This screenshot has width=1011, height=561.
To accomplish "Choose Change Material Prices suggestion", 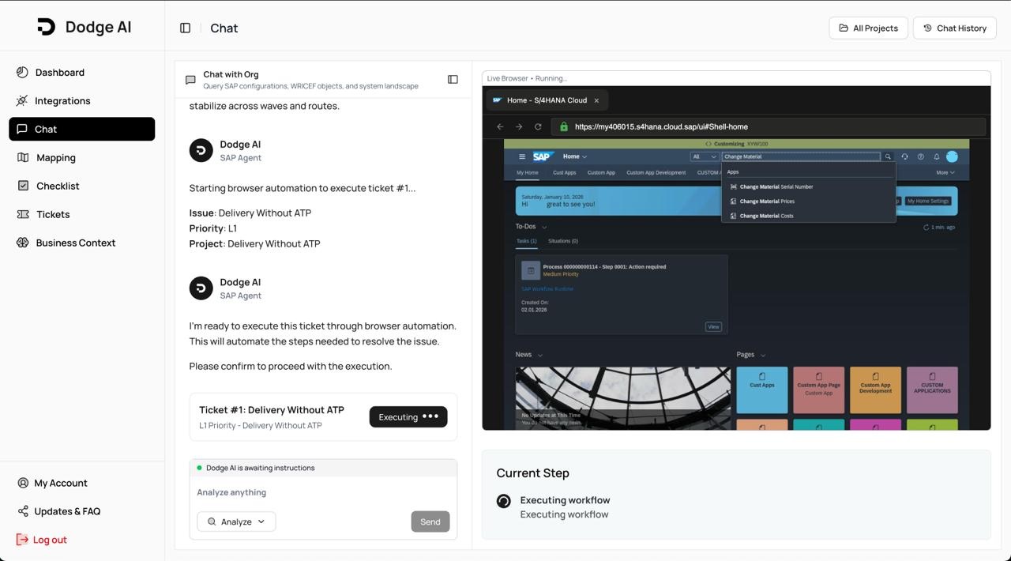I will (x=809, y=201).
